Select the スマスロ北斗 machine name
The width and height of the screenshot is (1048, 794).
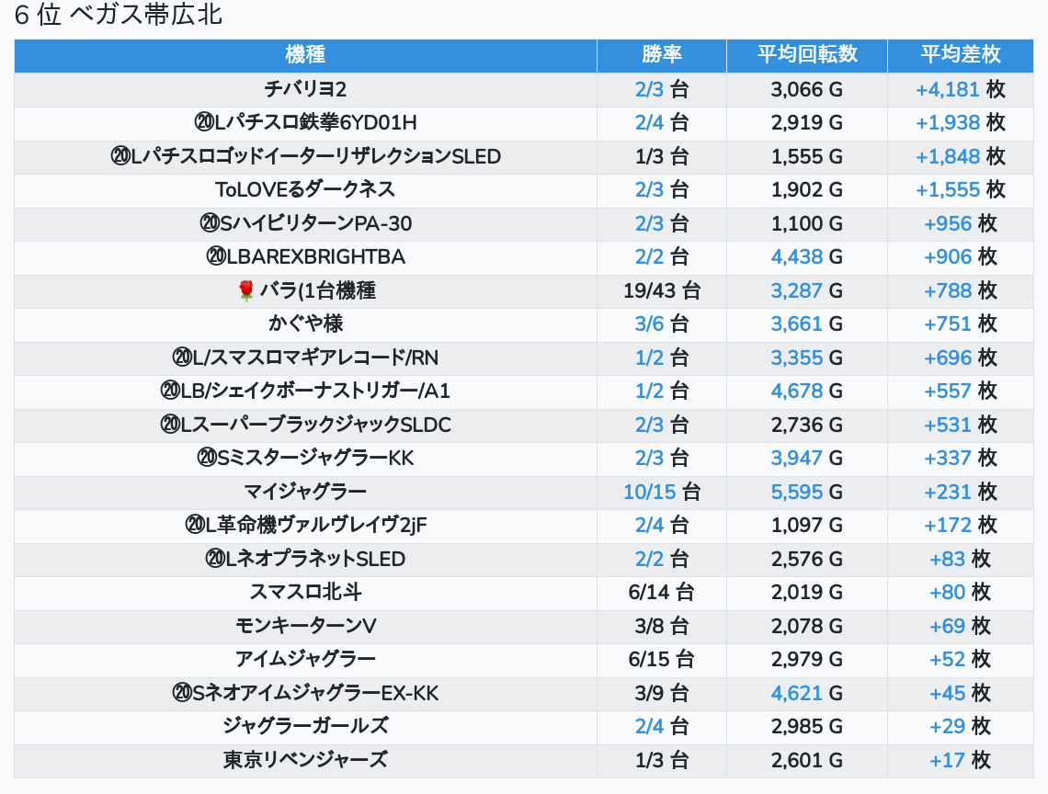tap(305, 592)
